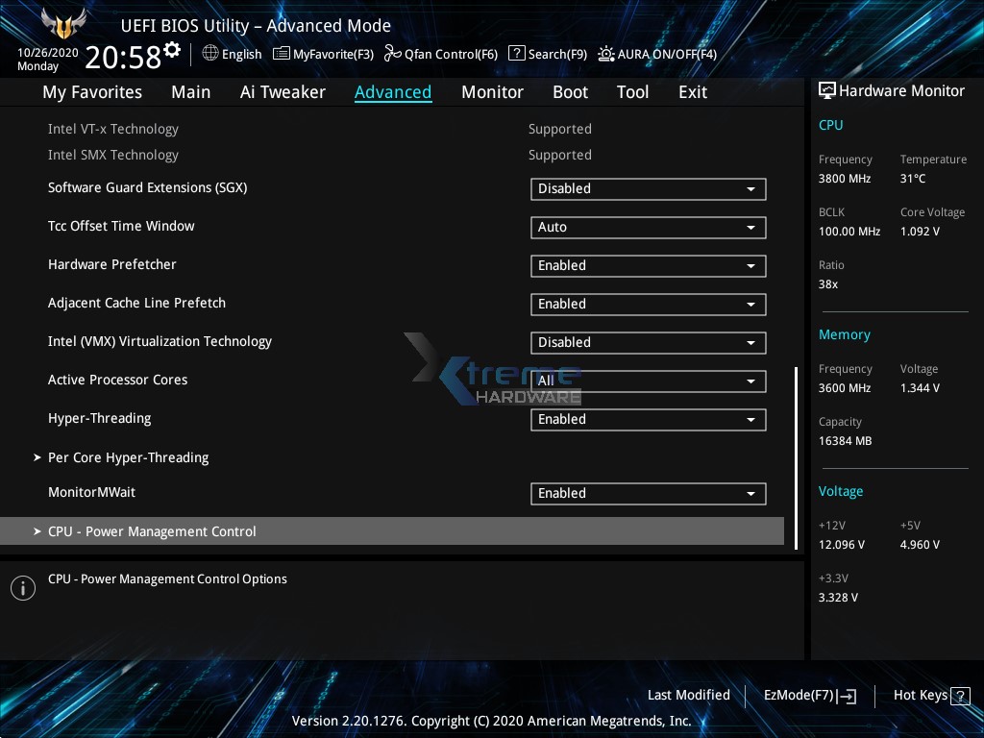Screen dimensions: 984x738
Task: Enable Intel VMX Virtualization Technology
Action: point(648,342)
